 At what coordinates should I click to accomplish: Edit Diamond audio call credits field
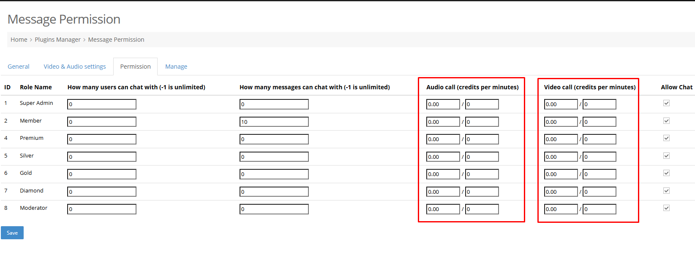tap(443, 192)
